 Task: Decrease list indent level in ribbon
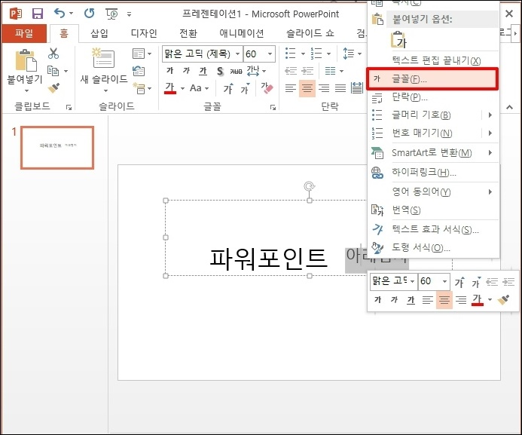click(x=291, y=71)
